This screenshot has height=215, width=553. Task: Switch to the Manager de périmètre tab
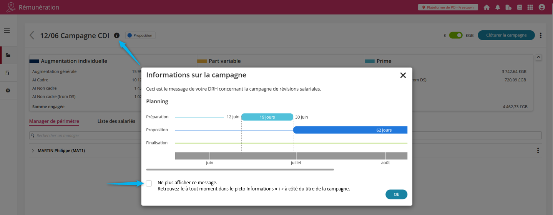tap(54, 121)
